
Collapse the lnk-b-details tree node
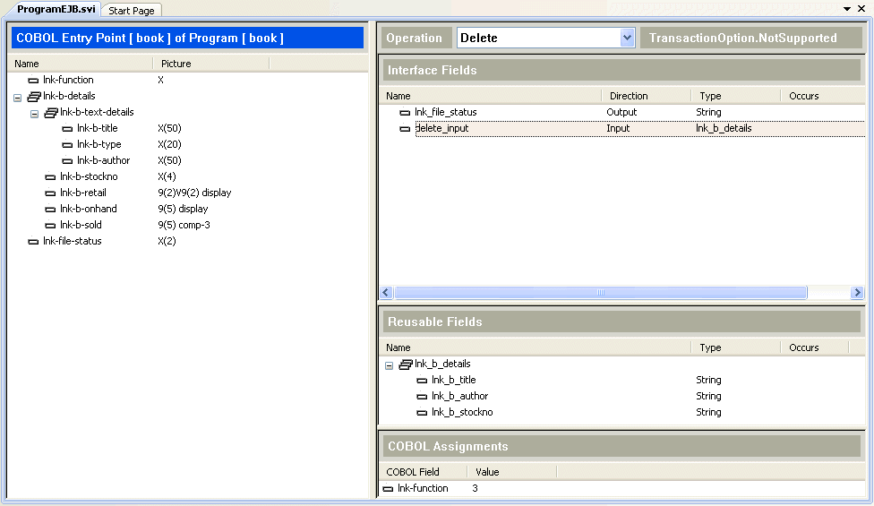(x=18, y=98)
